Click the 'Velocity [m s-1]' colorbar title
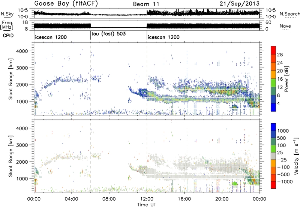Screen dimensions: 300x207 (x=296, y=156)
